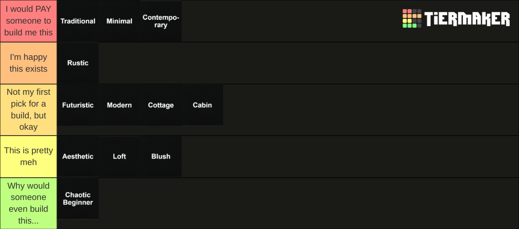Select the Contemporary tile
Screen dimensions: 519x229
[161, 21]
